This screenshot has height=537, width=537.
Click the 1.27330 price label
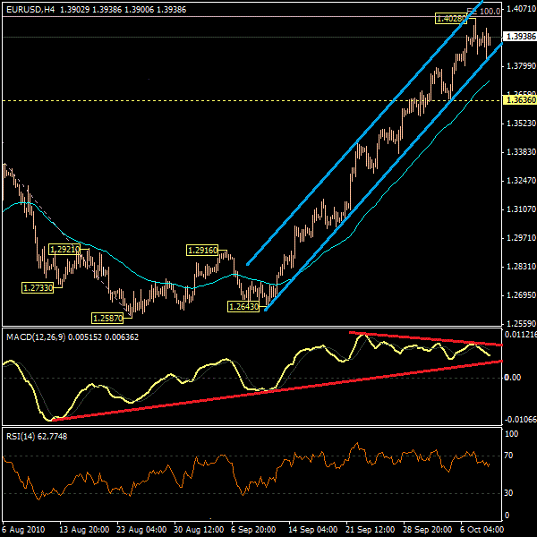click(x=37, y=287)
